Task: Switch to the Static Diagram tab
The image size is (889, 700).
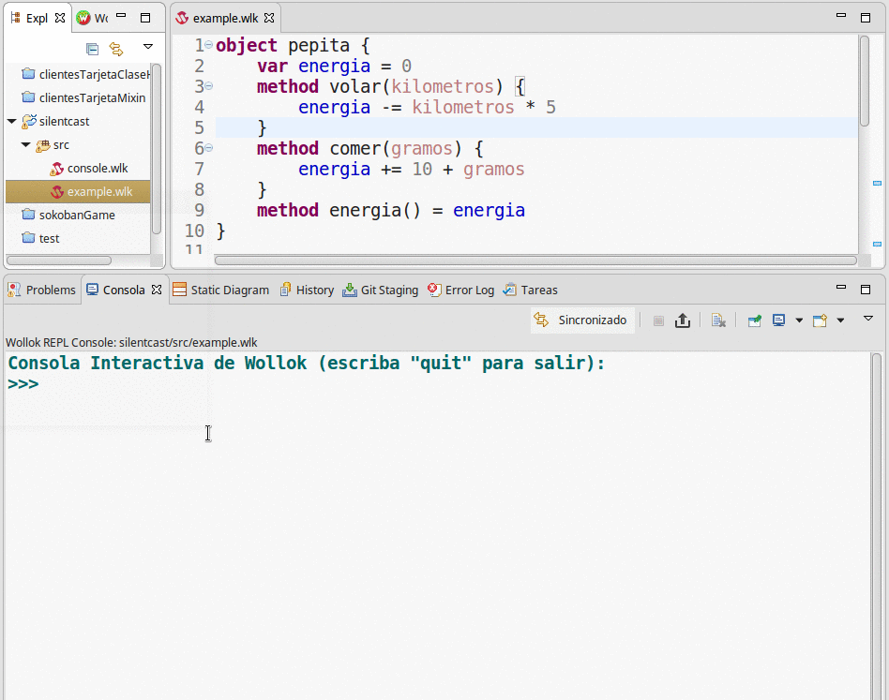Action: [x=220, y=290]
